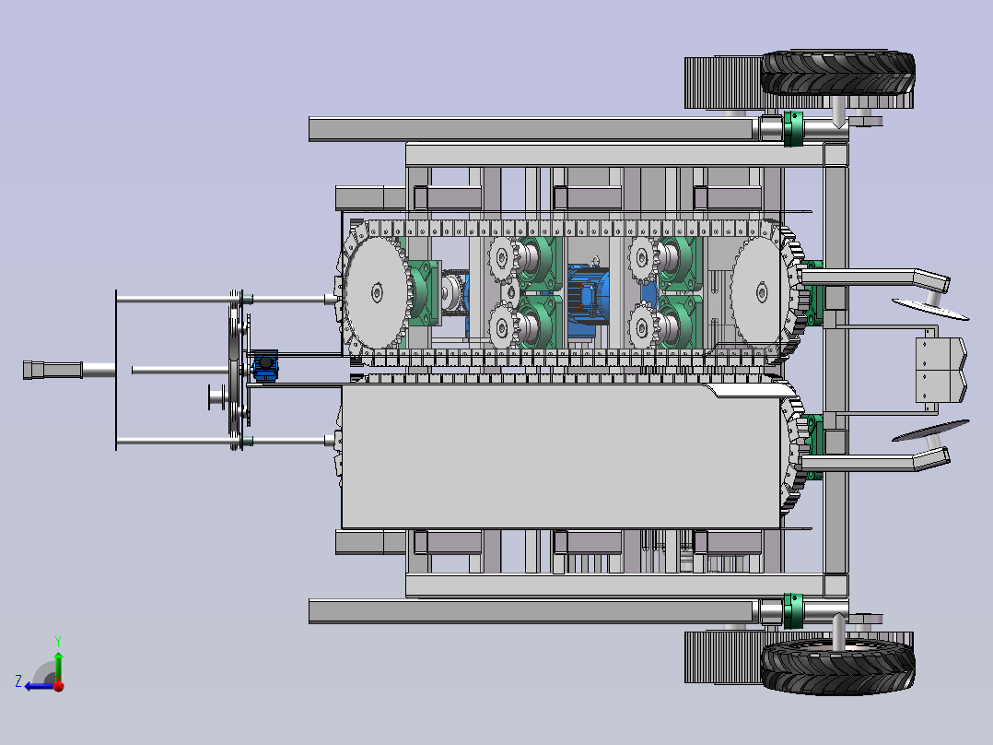The height and width of the screenshot is (745, 993).
Task: Select the large left chain sprocket
Action: coord(377,293)
